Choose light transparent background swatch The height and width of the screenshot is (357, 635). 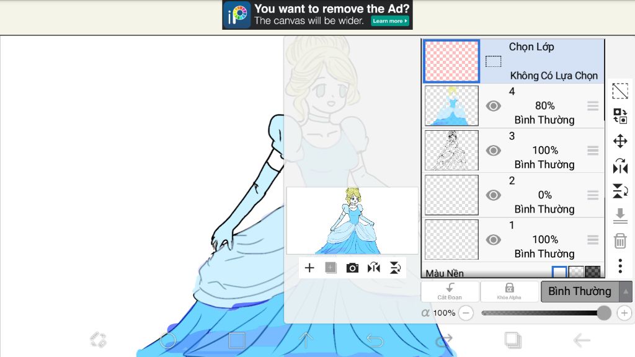click(x=576, y=272)
